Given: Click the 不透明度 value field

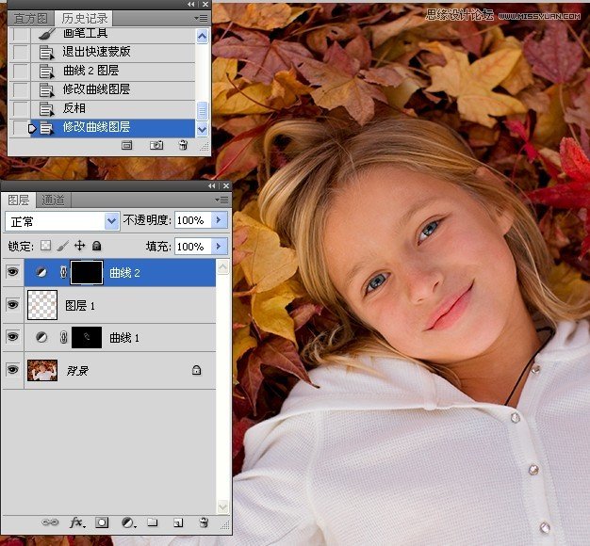Looking at the screenshot, I should pos(192,220).
